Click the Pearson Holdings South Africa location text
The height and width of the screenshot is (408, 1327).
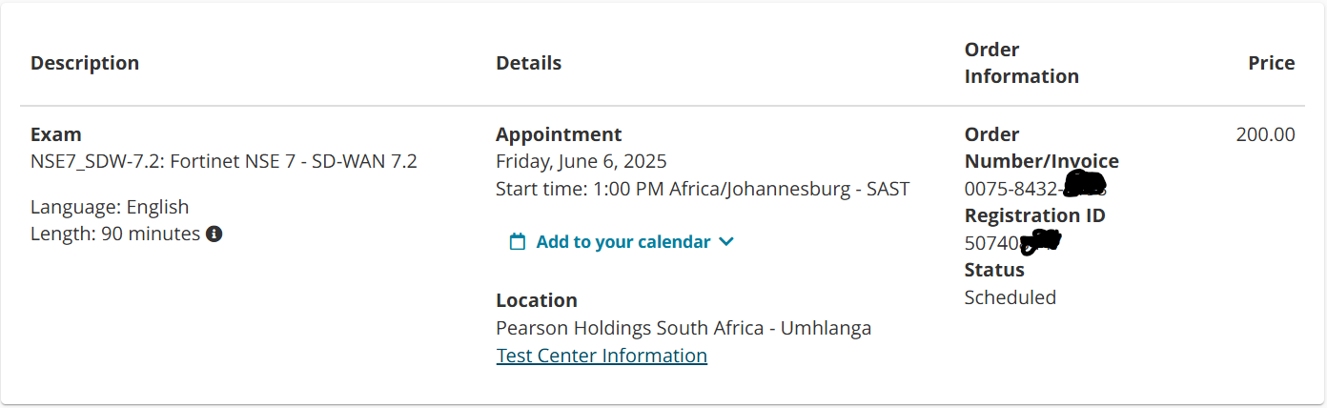pos(684,328)
